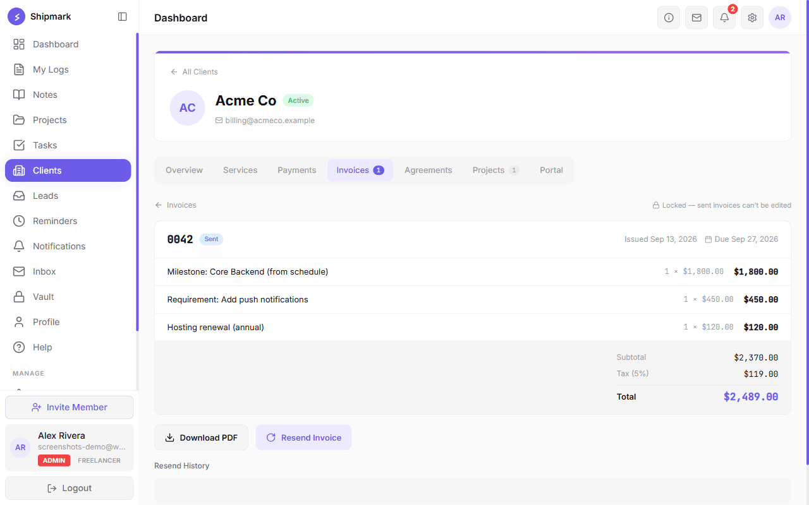Screen dimensions: 809x505
Task: Open Notes in the sidebar
Action: (68, 95)
